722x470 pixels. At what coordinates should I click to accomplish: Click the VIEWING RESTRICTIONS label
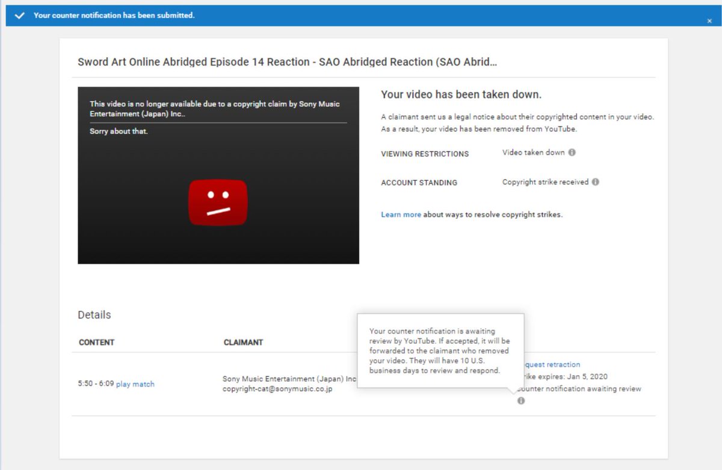(x=425, y=154)
